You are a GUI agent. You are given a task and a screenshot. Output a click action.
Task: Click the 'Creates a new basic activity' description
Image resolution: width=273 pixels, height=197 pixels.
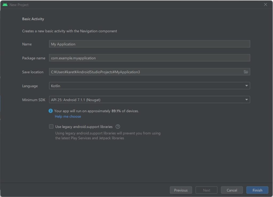(70, 31)
